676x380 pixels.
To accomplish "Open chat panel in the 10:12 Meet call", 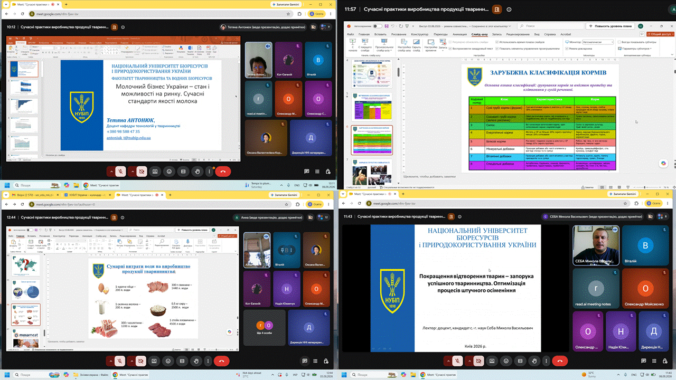I will pyautogui.click(x=307, y=171).
